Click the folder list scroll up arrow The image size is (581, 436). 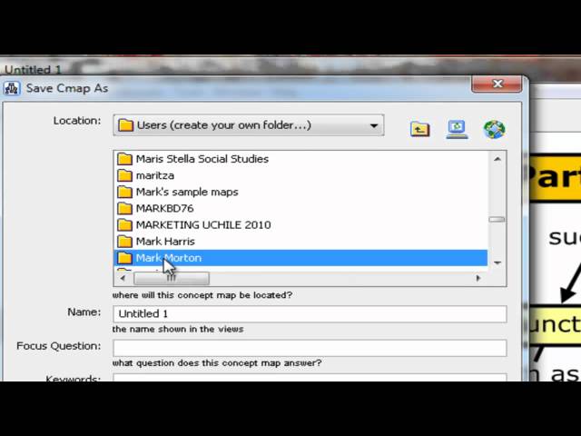pyautogui.click(x=497, y=159)
